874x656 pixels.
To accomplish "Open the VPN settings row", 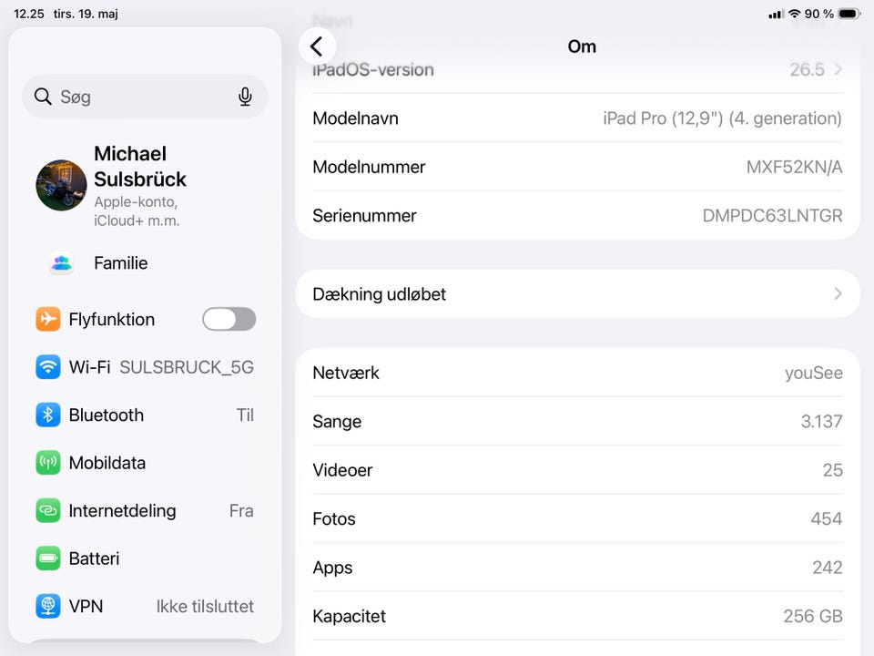I will tap(145, 607).
